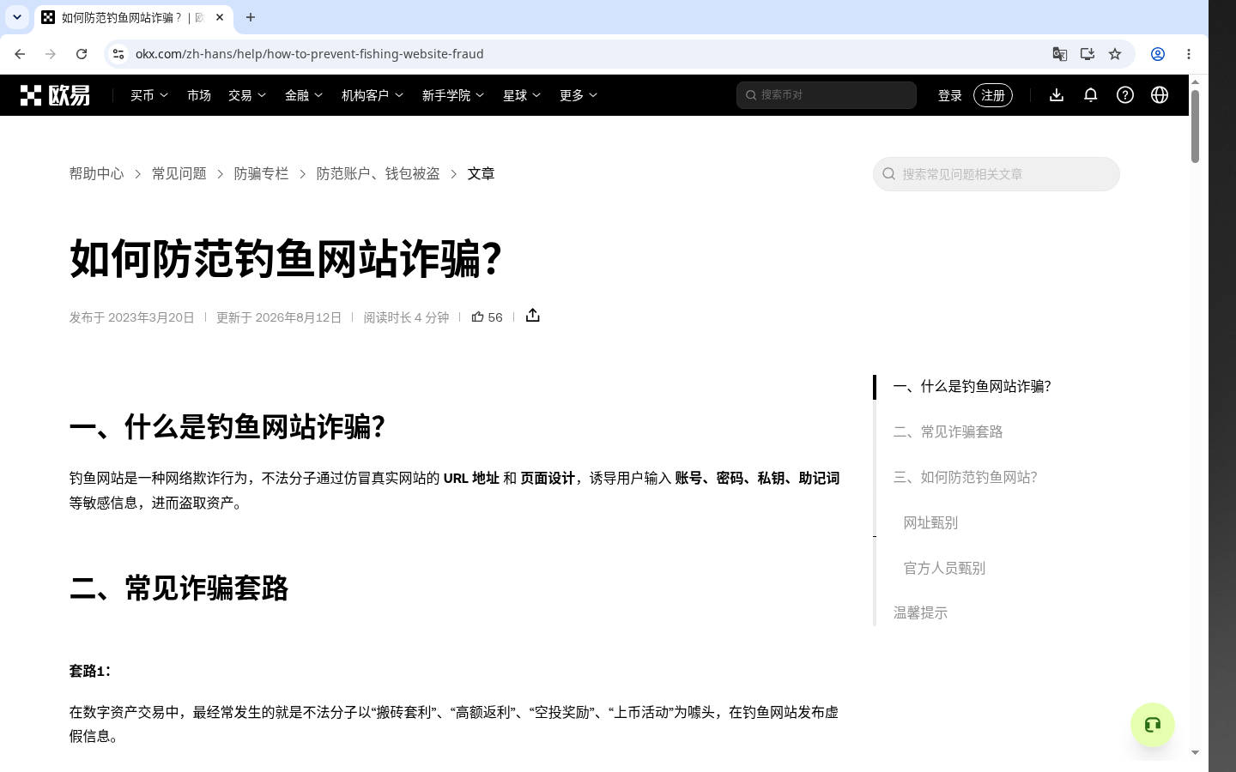This screenshot has height=772, width=1236.
Task: View site information icon in address bar
Action: click(118, 54)
